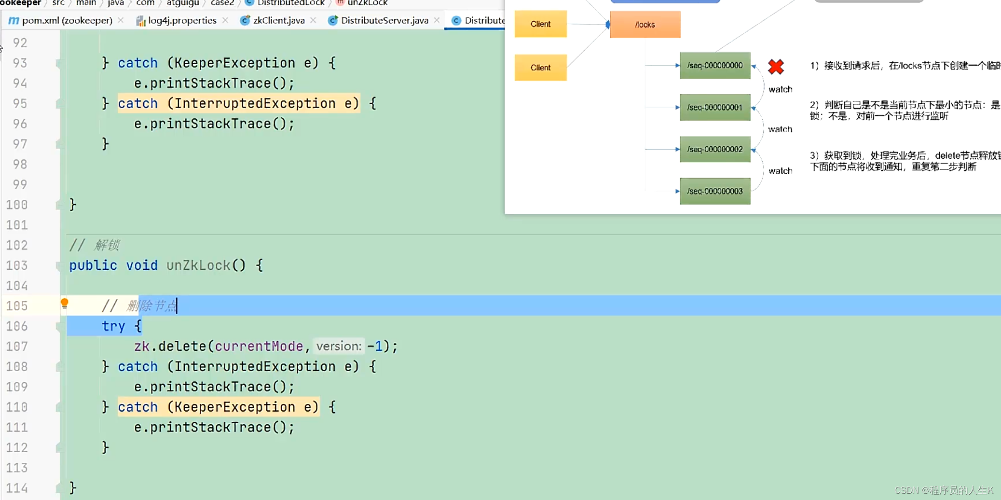Click the // 删除节点 comment
The width and height of the screenshot is (1001, 500).
(x=139, y=306)
